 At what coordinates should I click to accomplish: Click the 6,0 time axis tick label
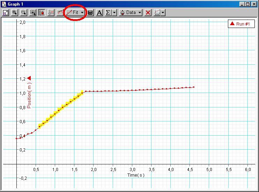[248, 170]
